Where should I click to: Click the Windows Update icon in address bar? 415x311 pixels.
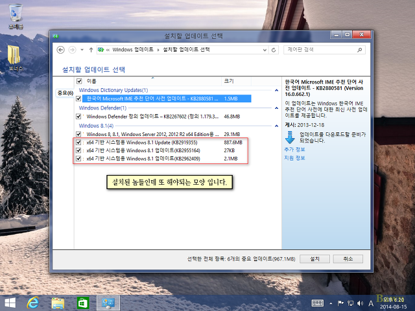pos(101,50)
